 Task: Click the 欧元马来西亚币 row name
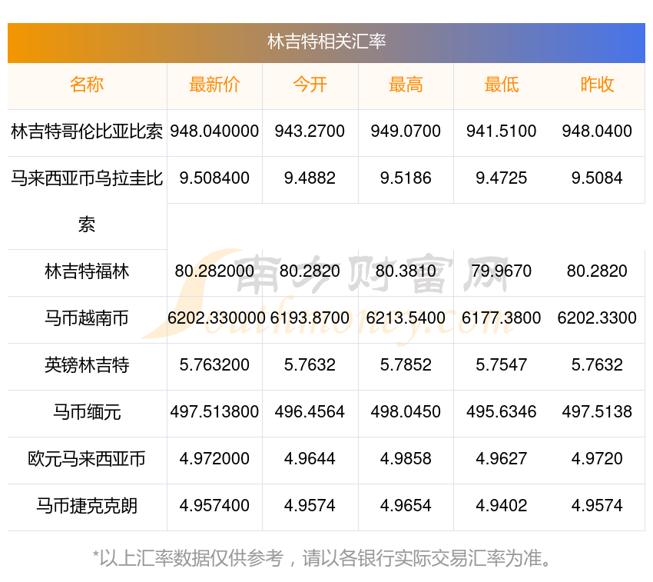tap(87, 459)
